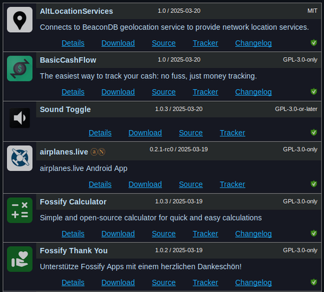Click the green shield badge for Sound Toggle
Screen dimensions: 324x292
314,133
